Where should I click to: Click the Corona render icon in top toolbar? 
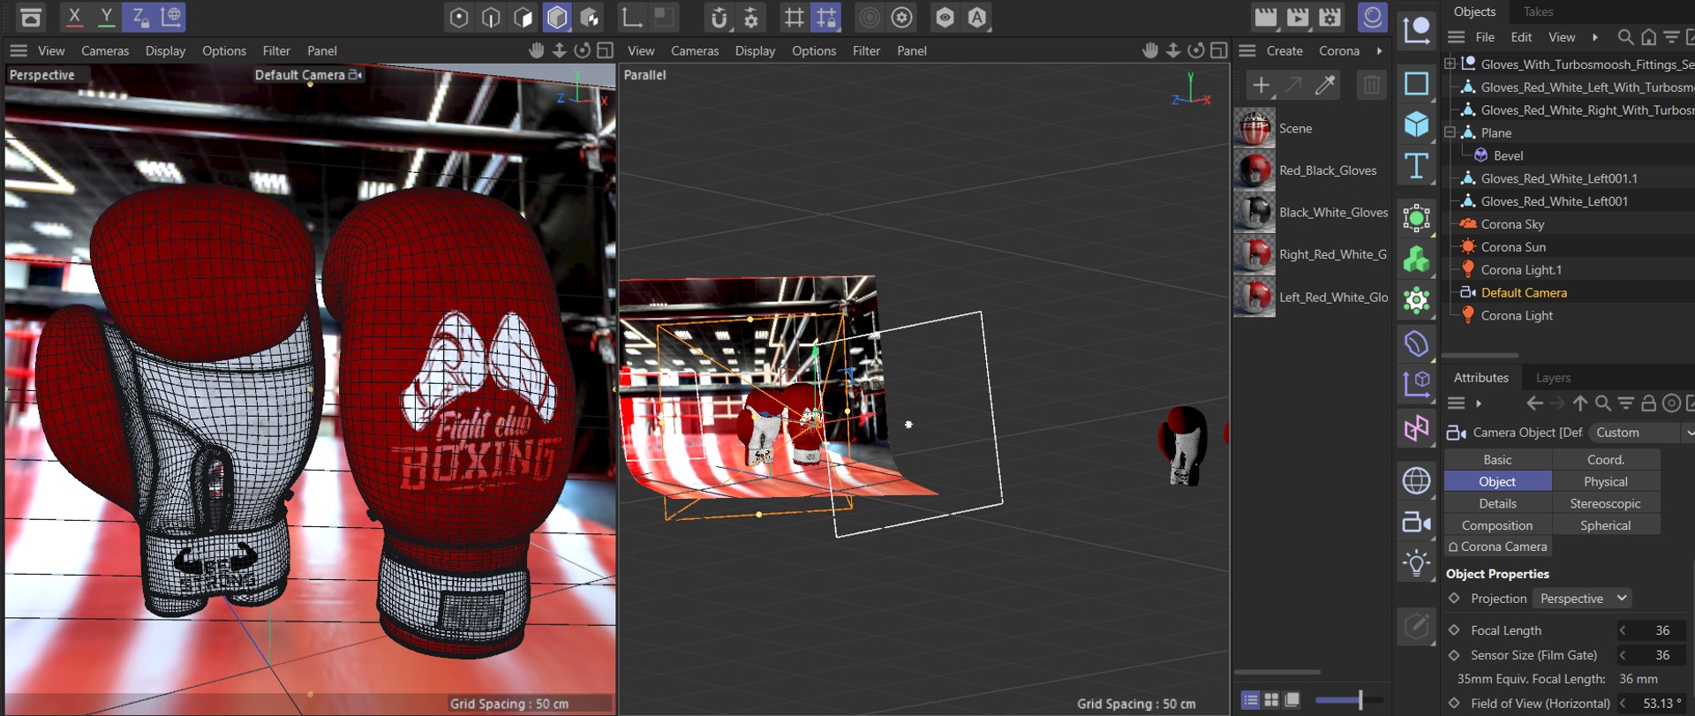pyautogui.click(x=1372, y=17)
